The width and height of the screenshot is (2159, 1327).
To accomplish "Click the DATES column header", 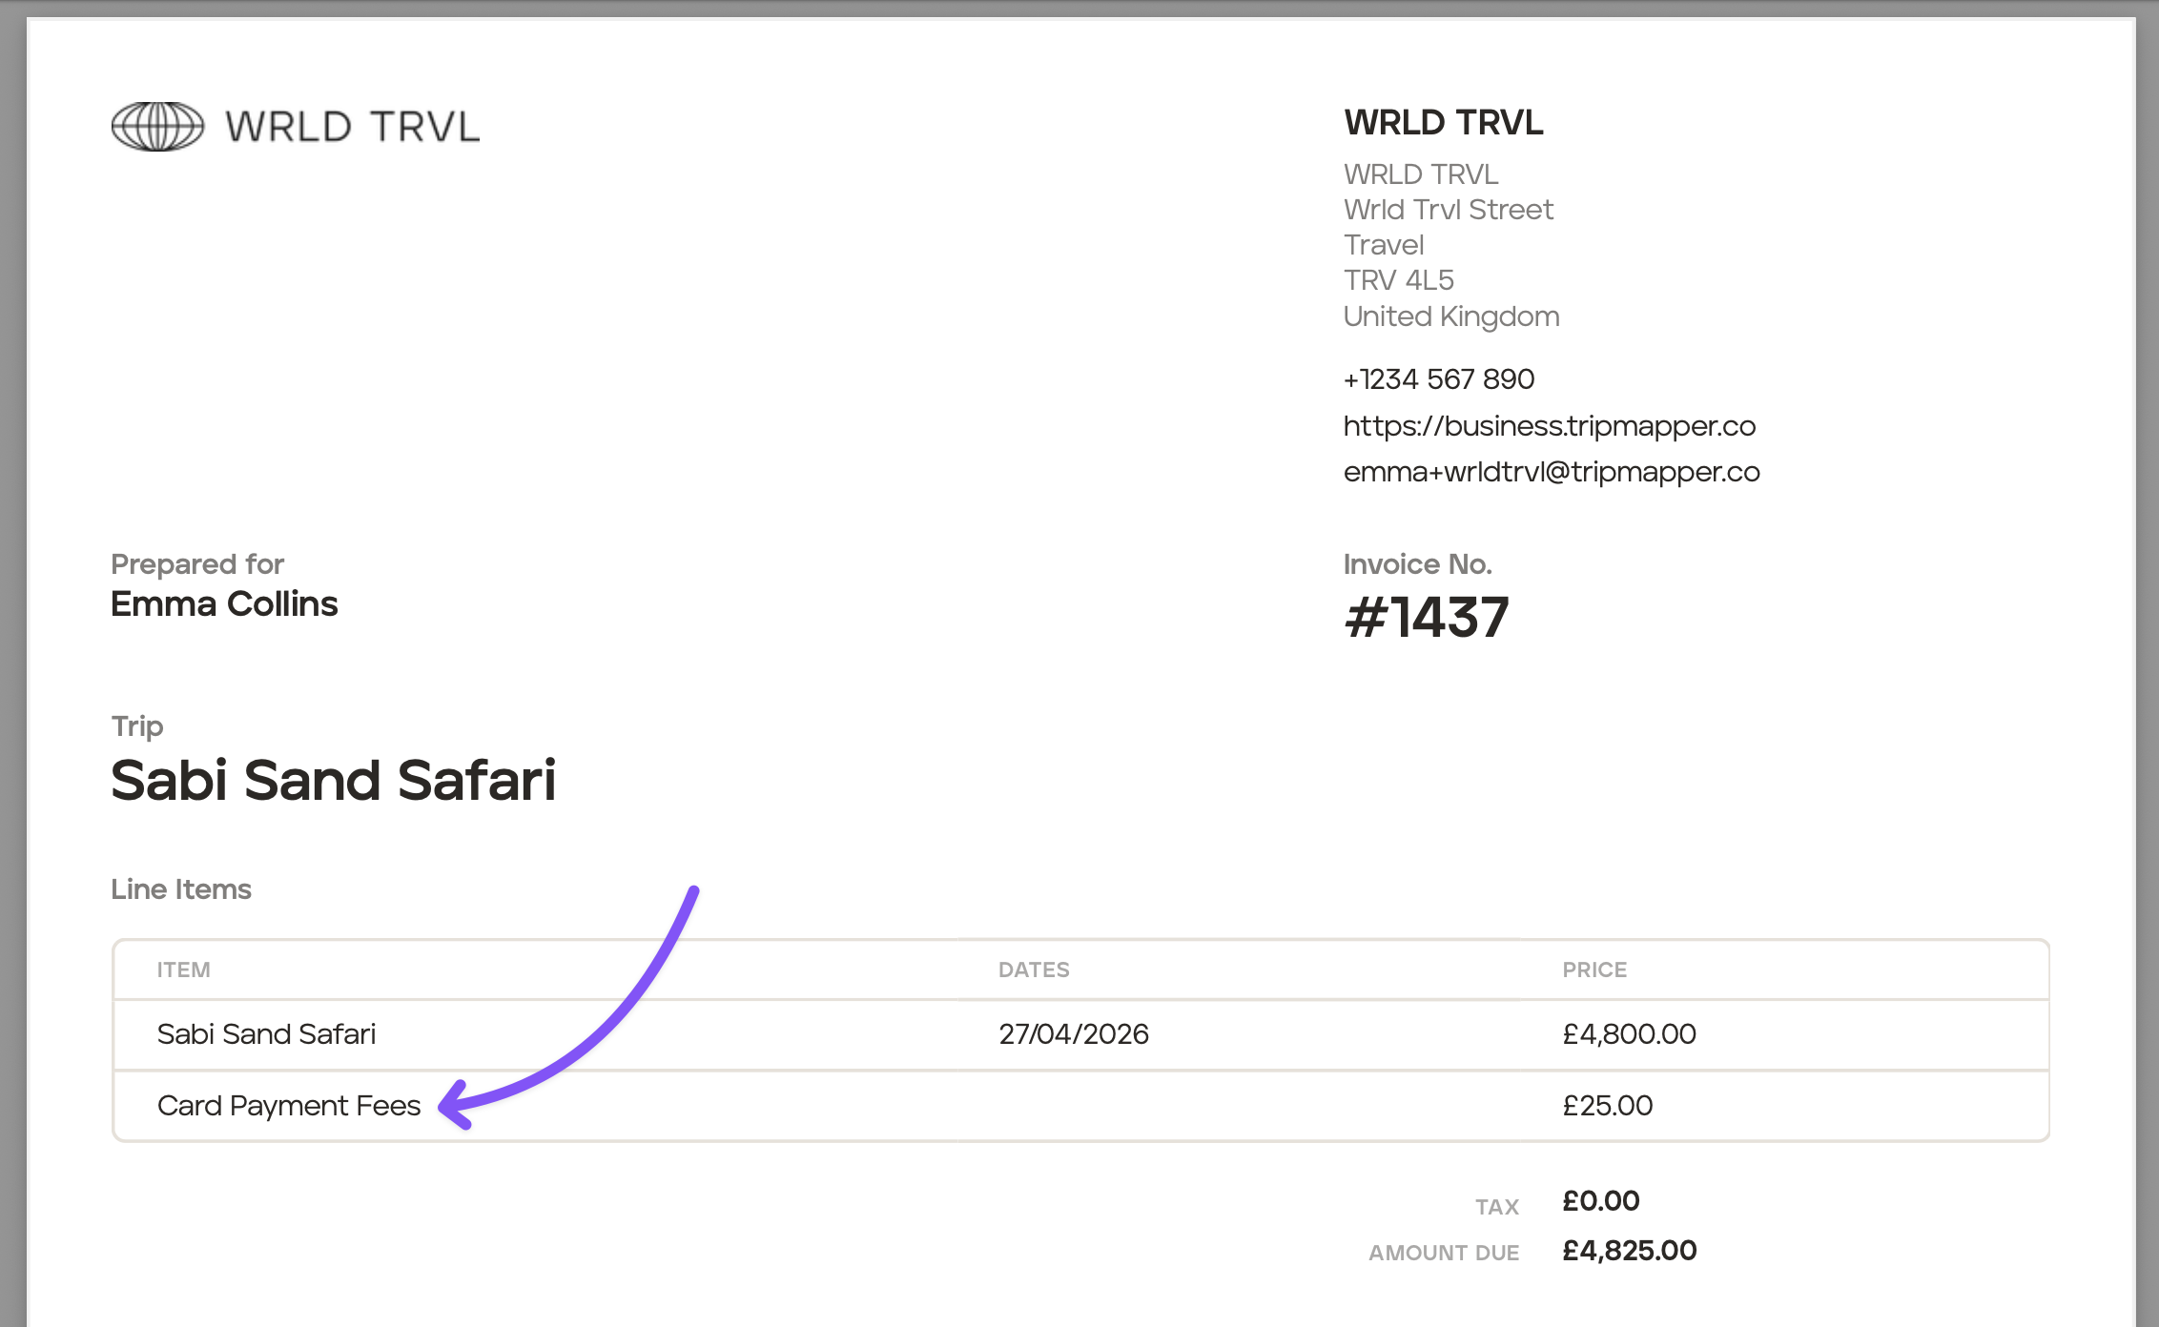I will point(1033,970).
